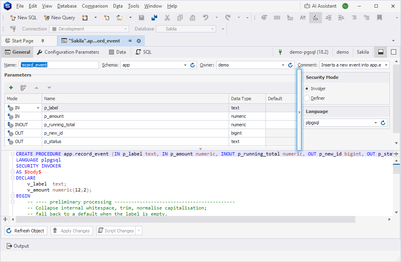The width and height of the screenshot is (401, 262).
Task: Open the Comparison menu
Action: click(95, 6)
